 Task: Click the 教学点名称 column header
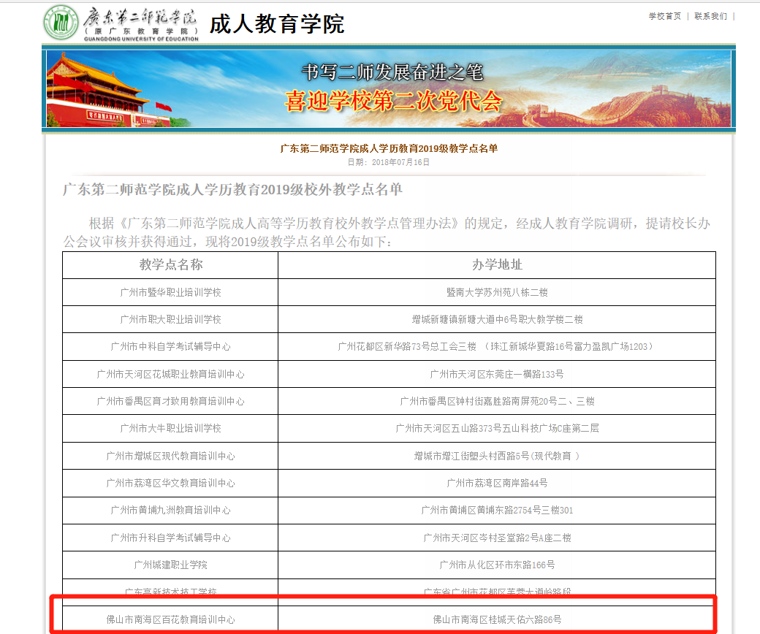coord(170,264)
